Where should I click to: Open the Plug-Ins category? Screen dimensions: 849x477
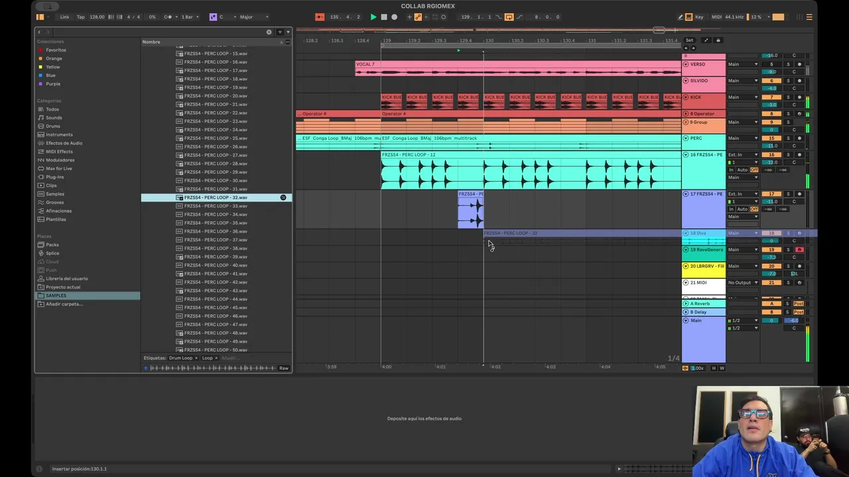(54, 177)
